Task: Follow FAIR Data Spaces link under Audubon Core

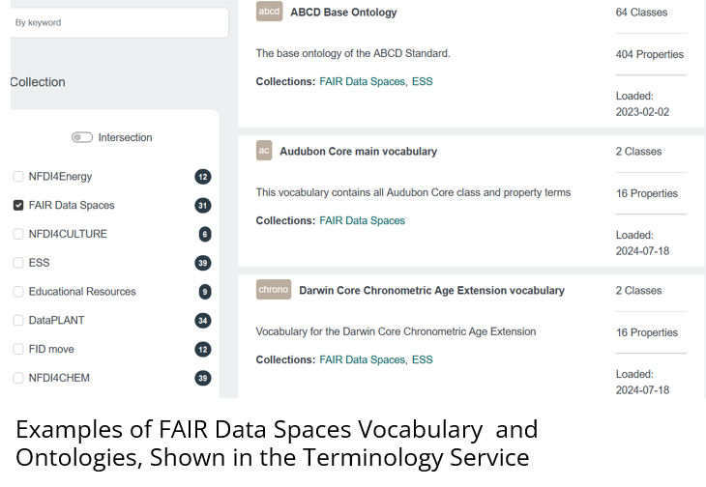Action: 362,220
